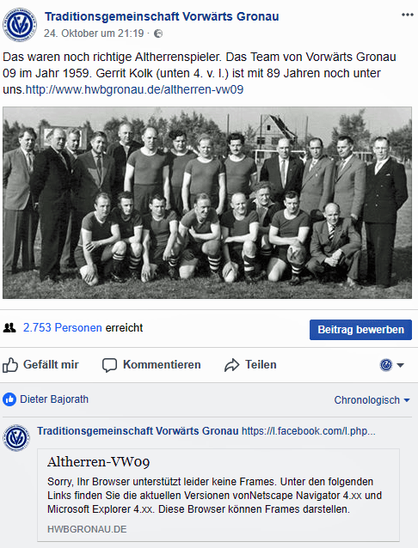Click the Beitrag bewerben button

(360, 330)
